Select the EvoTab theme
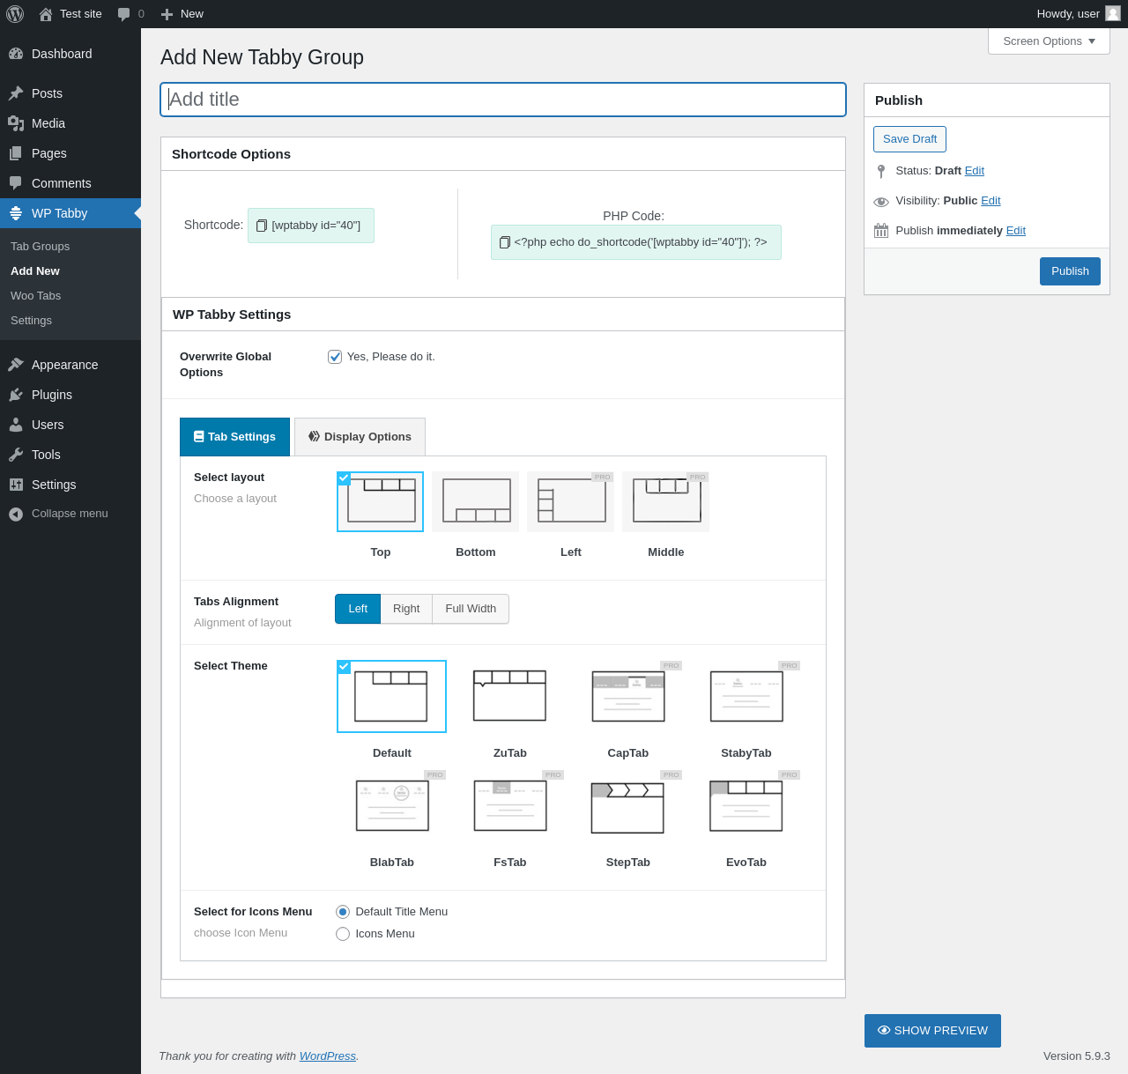 coord(746,805)
